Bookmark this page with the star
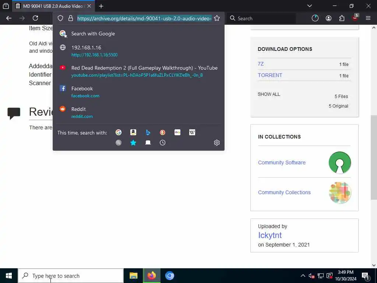 (x=216, y=18)
